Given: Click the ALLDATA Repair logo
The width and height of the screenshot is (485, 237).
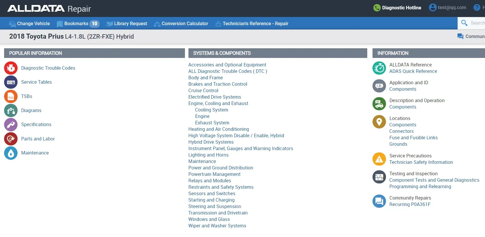Looking at the screenshot, I should [x=49, y=9].
